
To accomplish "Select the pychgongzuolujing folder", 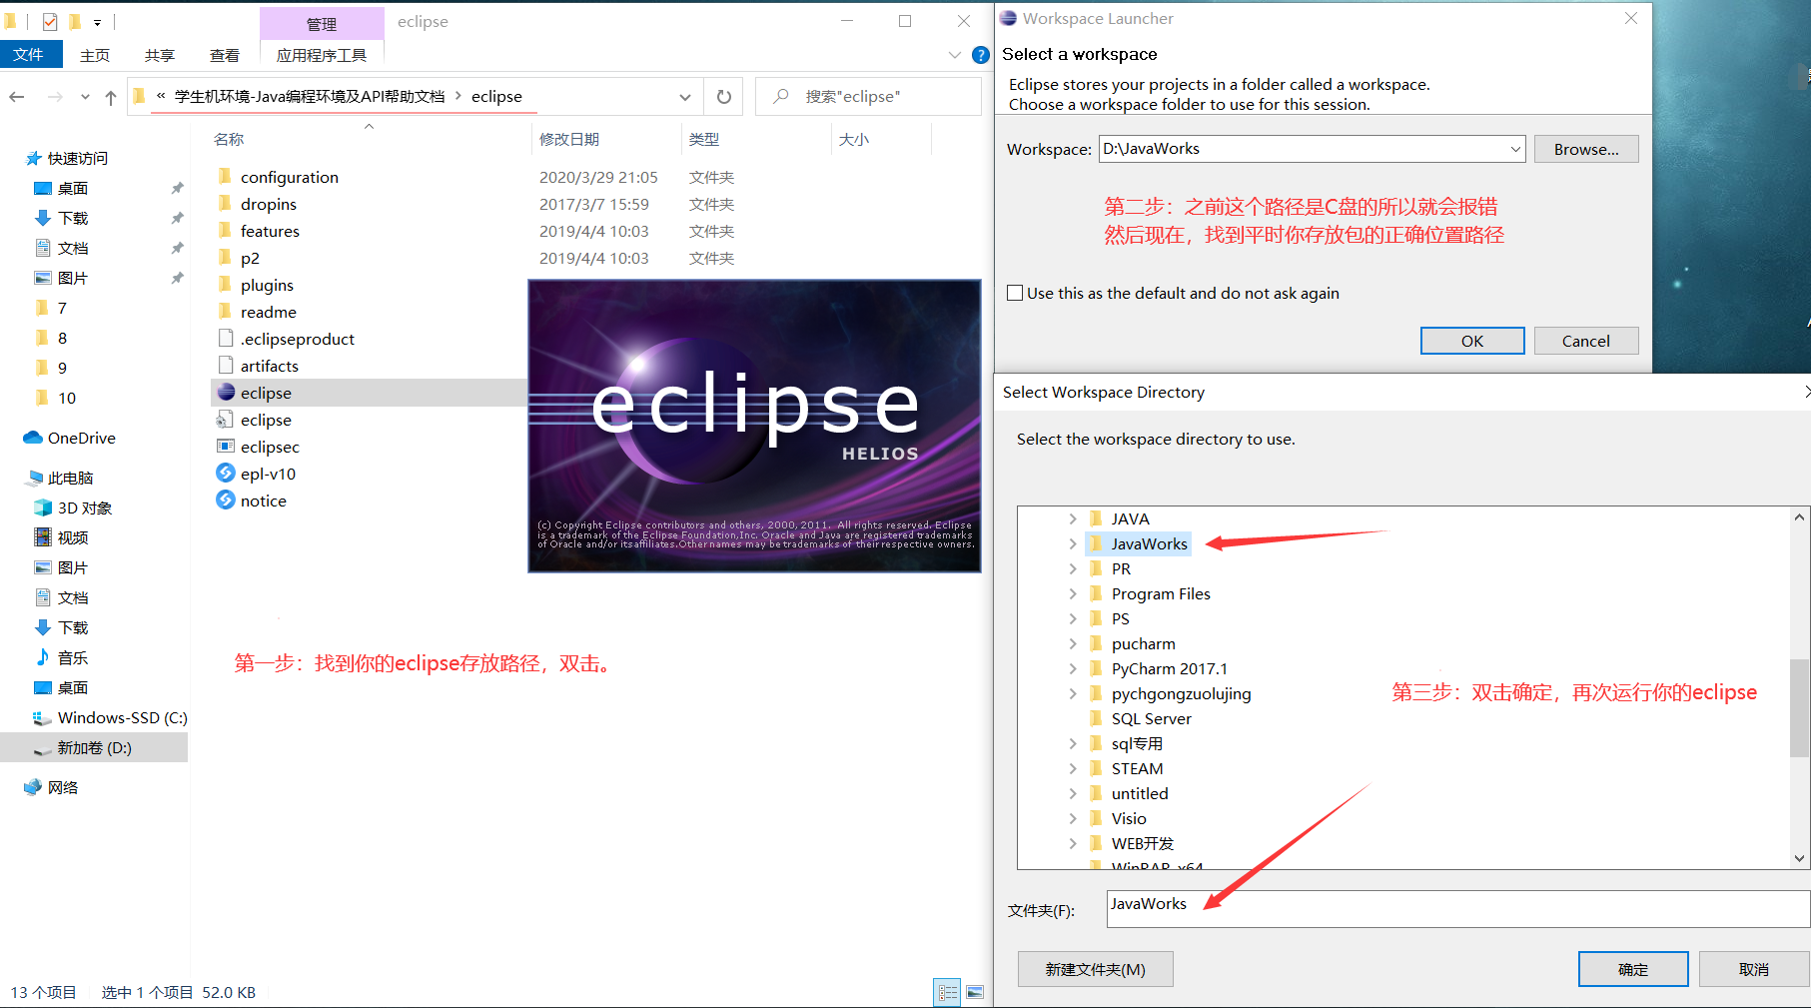I will (x=1181, y=693).
